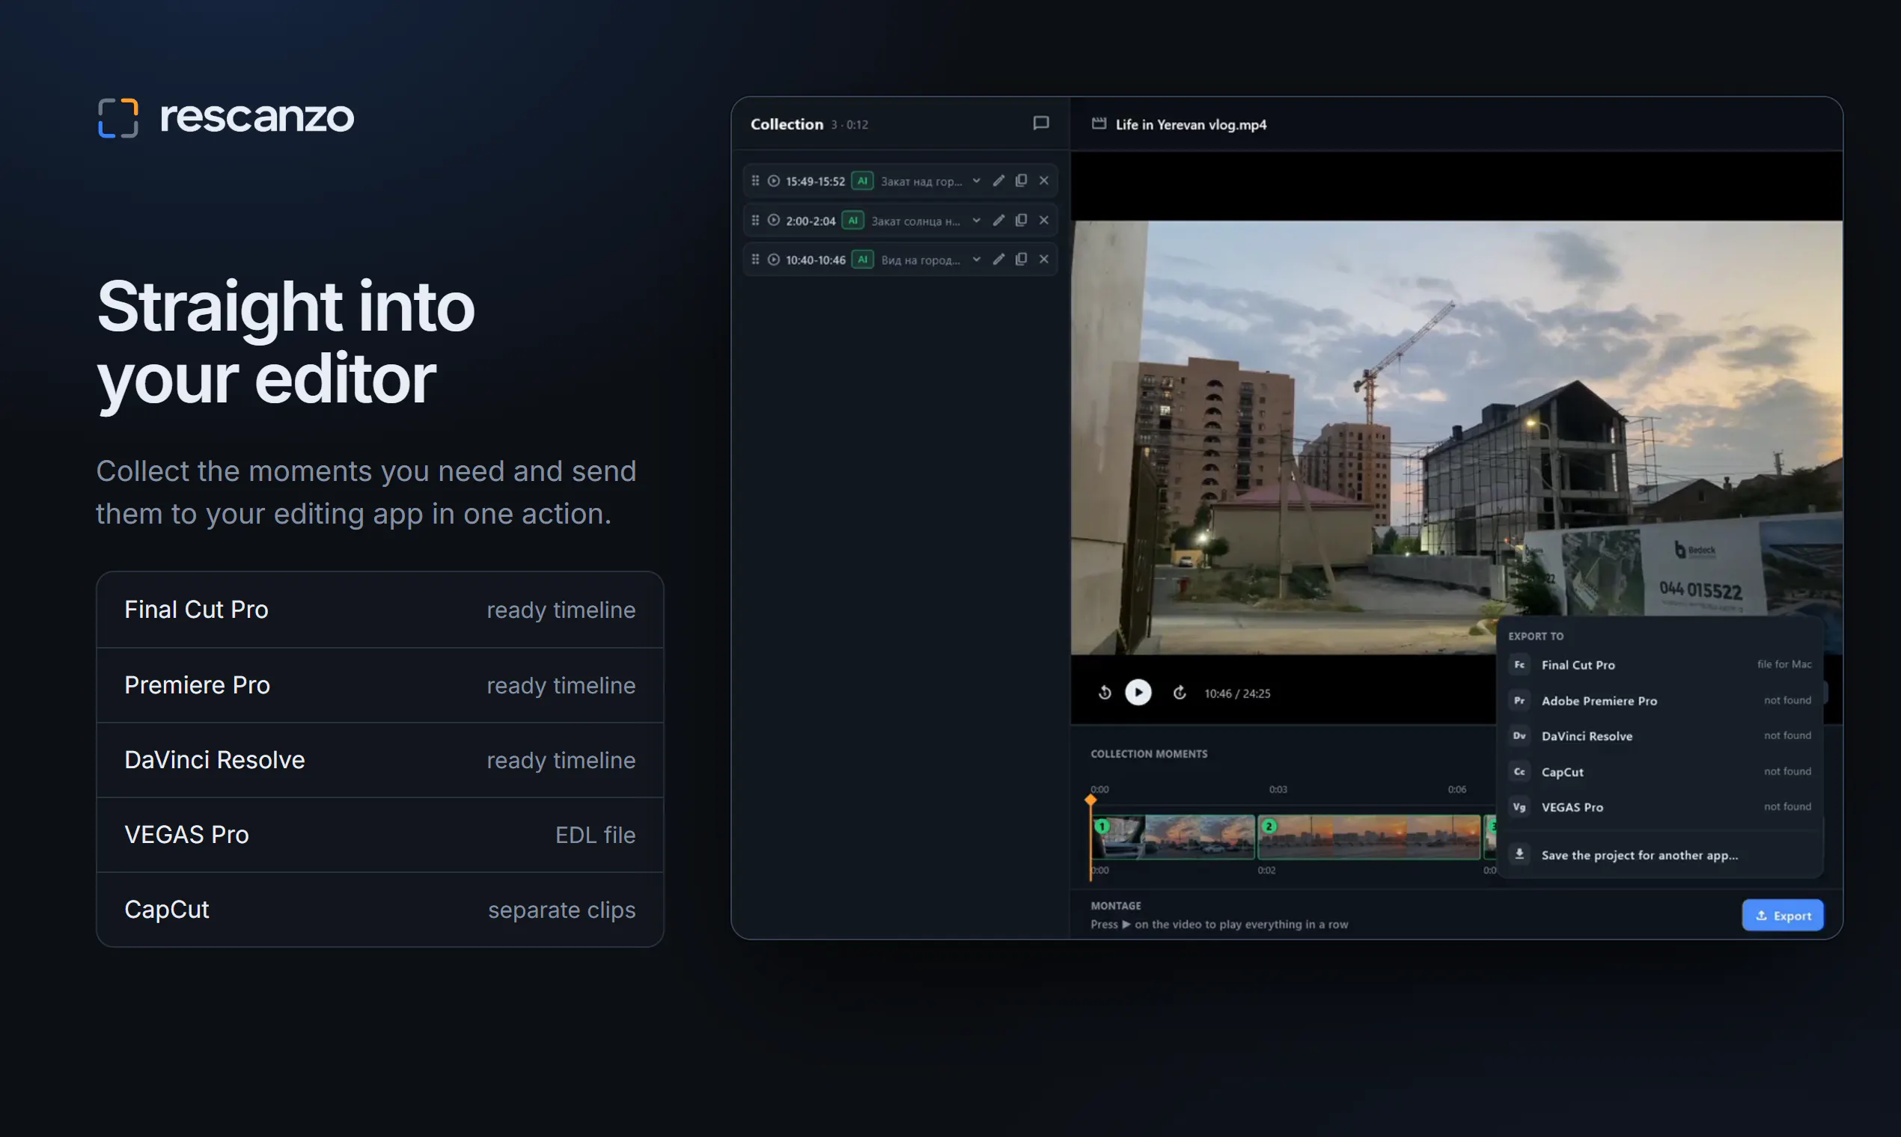The height and width of the screenshot is (1137, 1901).
Task: Remove the 2:00-2:04 moment
Action: click(1043, 221)
